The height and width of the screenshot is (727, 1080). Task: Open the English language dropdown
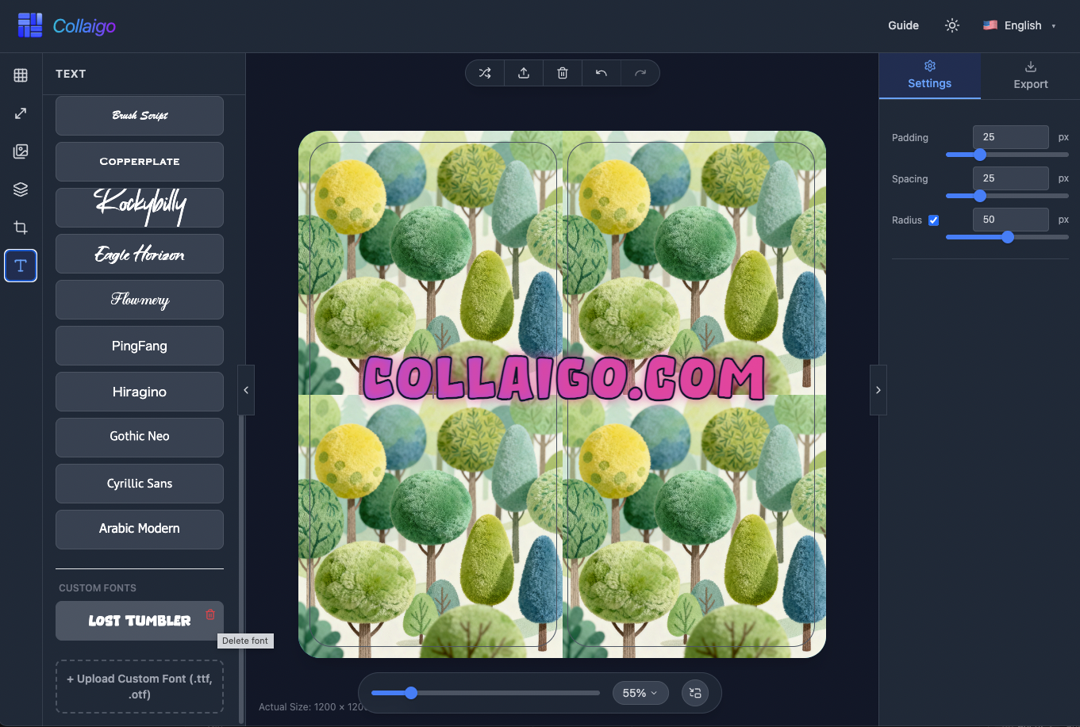coord(1020,25)
